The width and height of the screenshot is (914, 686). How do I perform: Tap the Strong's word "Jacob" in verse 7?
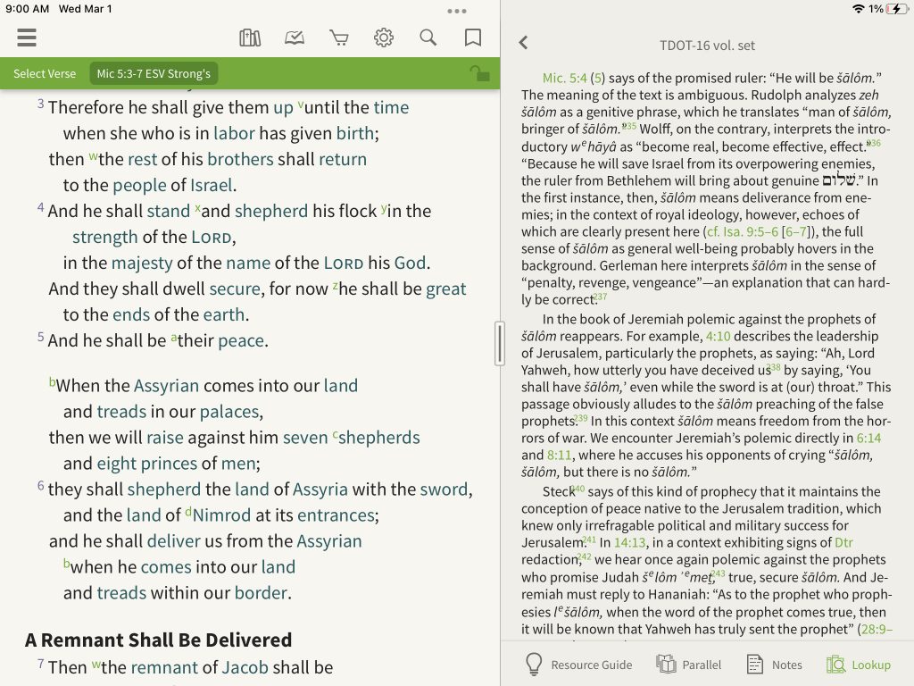(x=245, y=667)
